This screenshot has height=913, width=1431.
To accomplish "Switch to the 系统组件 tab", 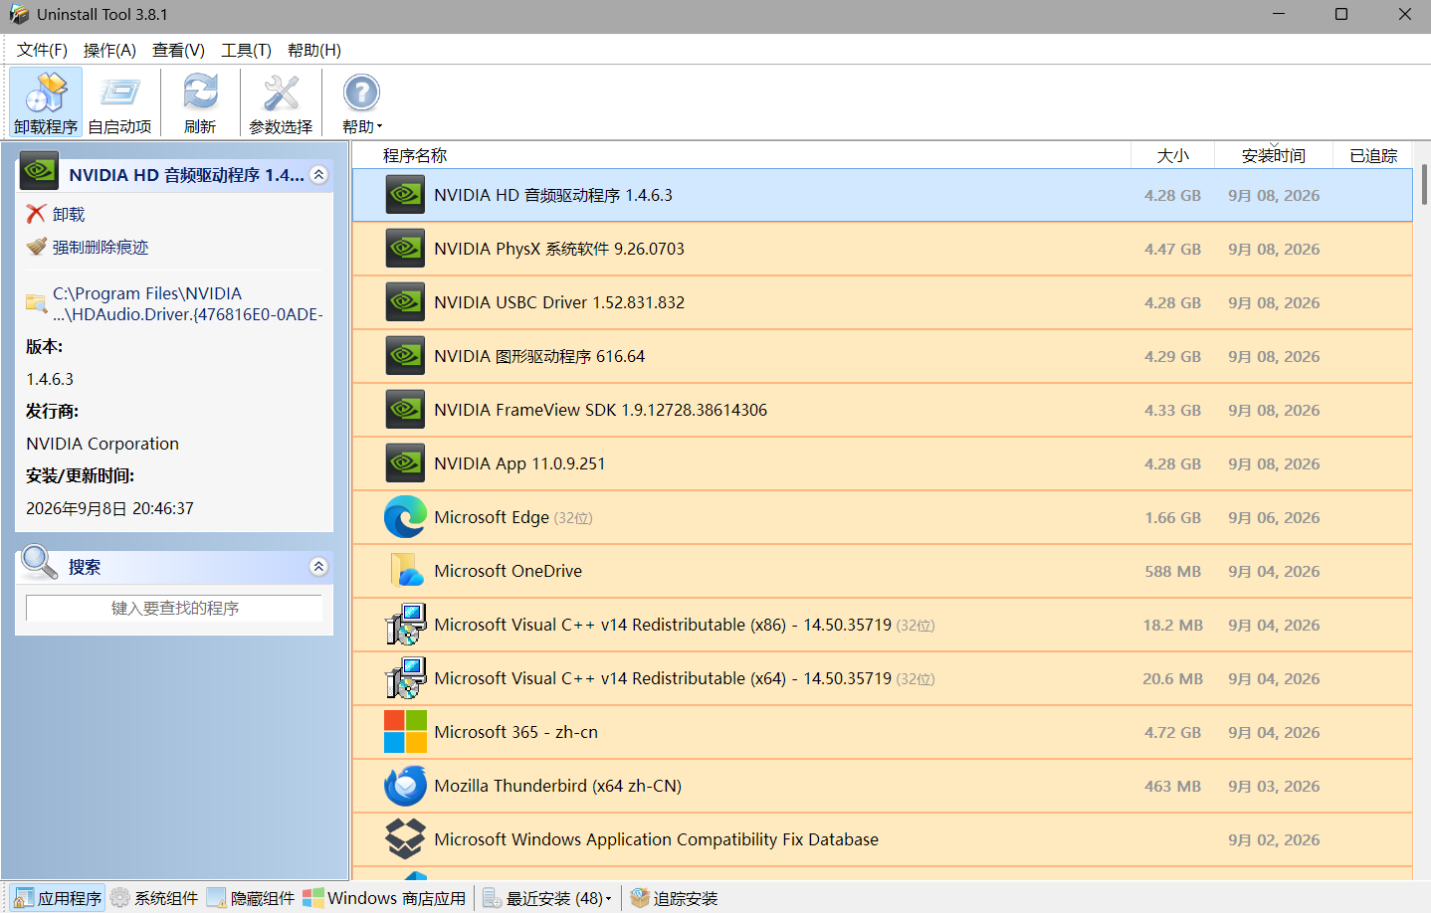I will (x=154, y=898).
